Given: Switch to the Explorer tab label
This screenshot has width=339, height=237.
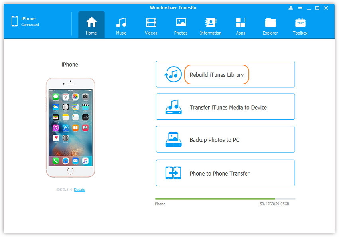Looking at the screenshot, I should coord(270,33).
